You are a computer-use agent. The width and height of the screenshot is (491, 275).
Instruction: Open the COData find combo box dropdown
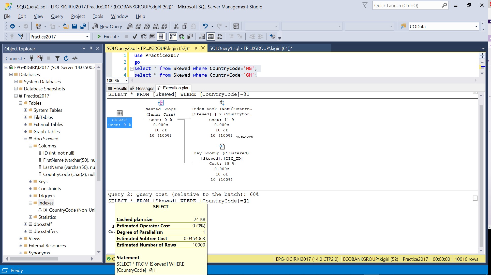pyautogui.click(x=476, y=26)
